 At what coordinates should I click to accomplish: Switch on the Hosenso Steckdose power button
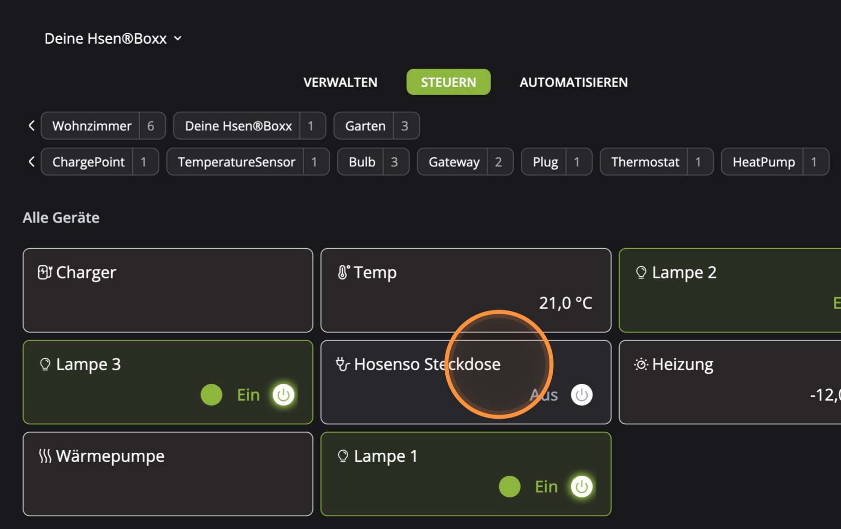tap(581, 394)
